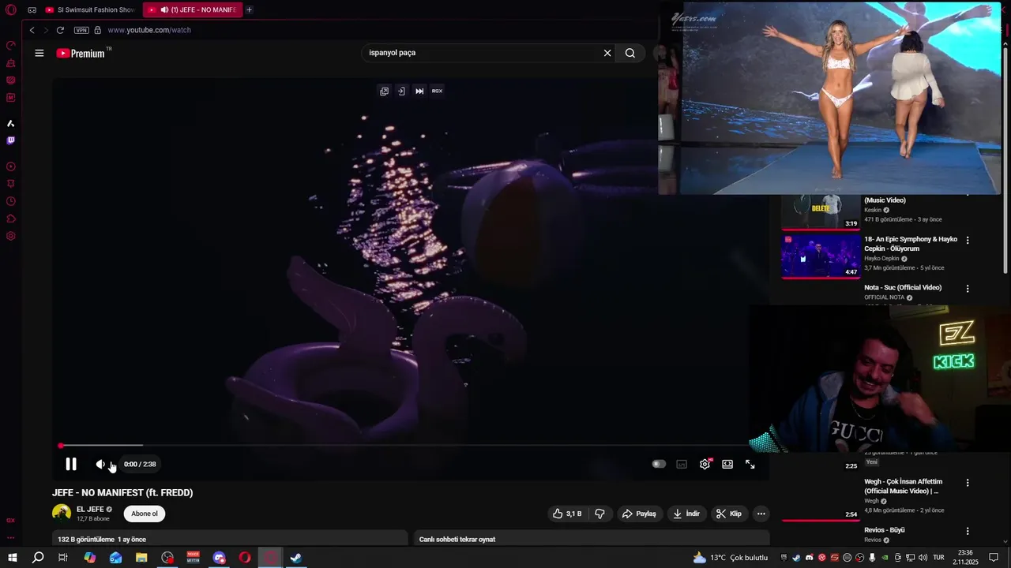The width and height of the screenshot is (1011, 568).
Task: Open the weather widget '13°C Çok bulutlu'
Action: [x=730, y=558]
